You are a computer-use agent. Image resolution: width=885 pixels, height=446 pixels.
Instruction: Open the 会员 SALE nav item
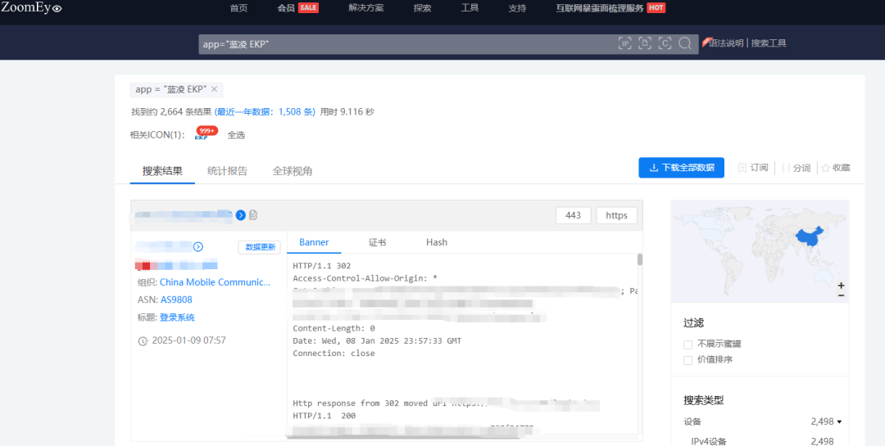[x=297, y=8]
